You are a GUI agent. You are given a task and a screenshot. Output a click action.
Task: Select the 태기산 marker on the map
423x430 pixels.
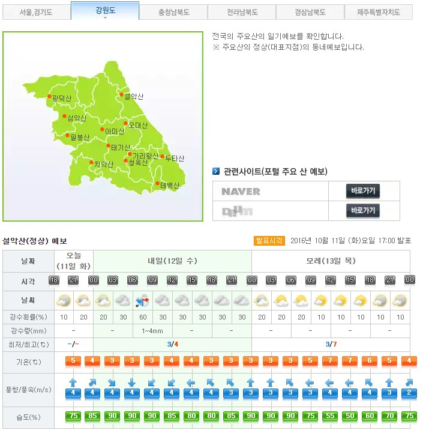point(108,145)
